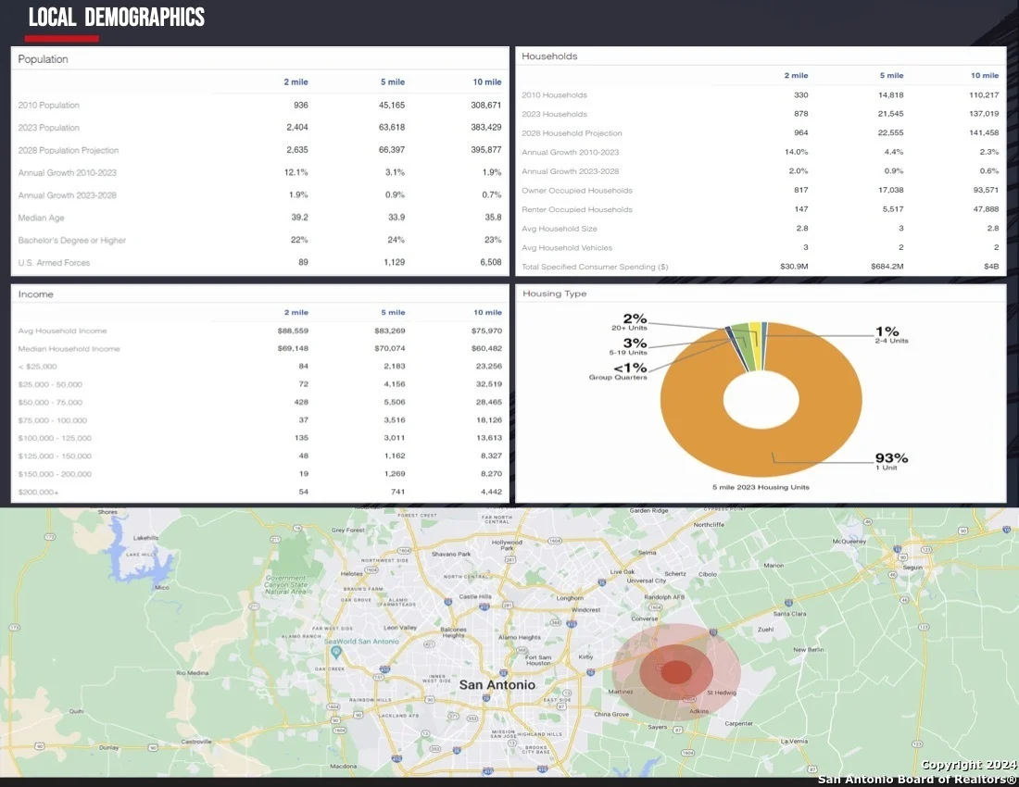Select the 2023 Population value 383,429
1019x787 pixels.
tap(486, 127)
